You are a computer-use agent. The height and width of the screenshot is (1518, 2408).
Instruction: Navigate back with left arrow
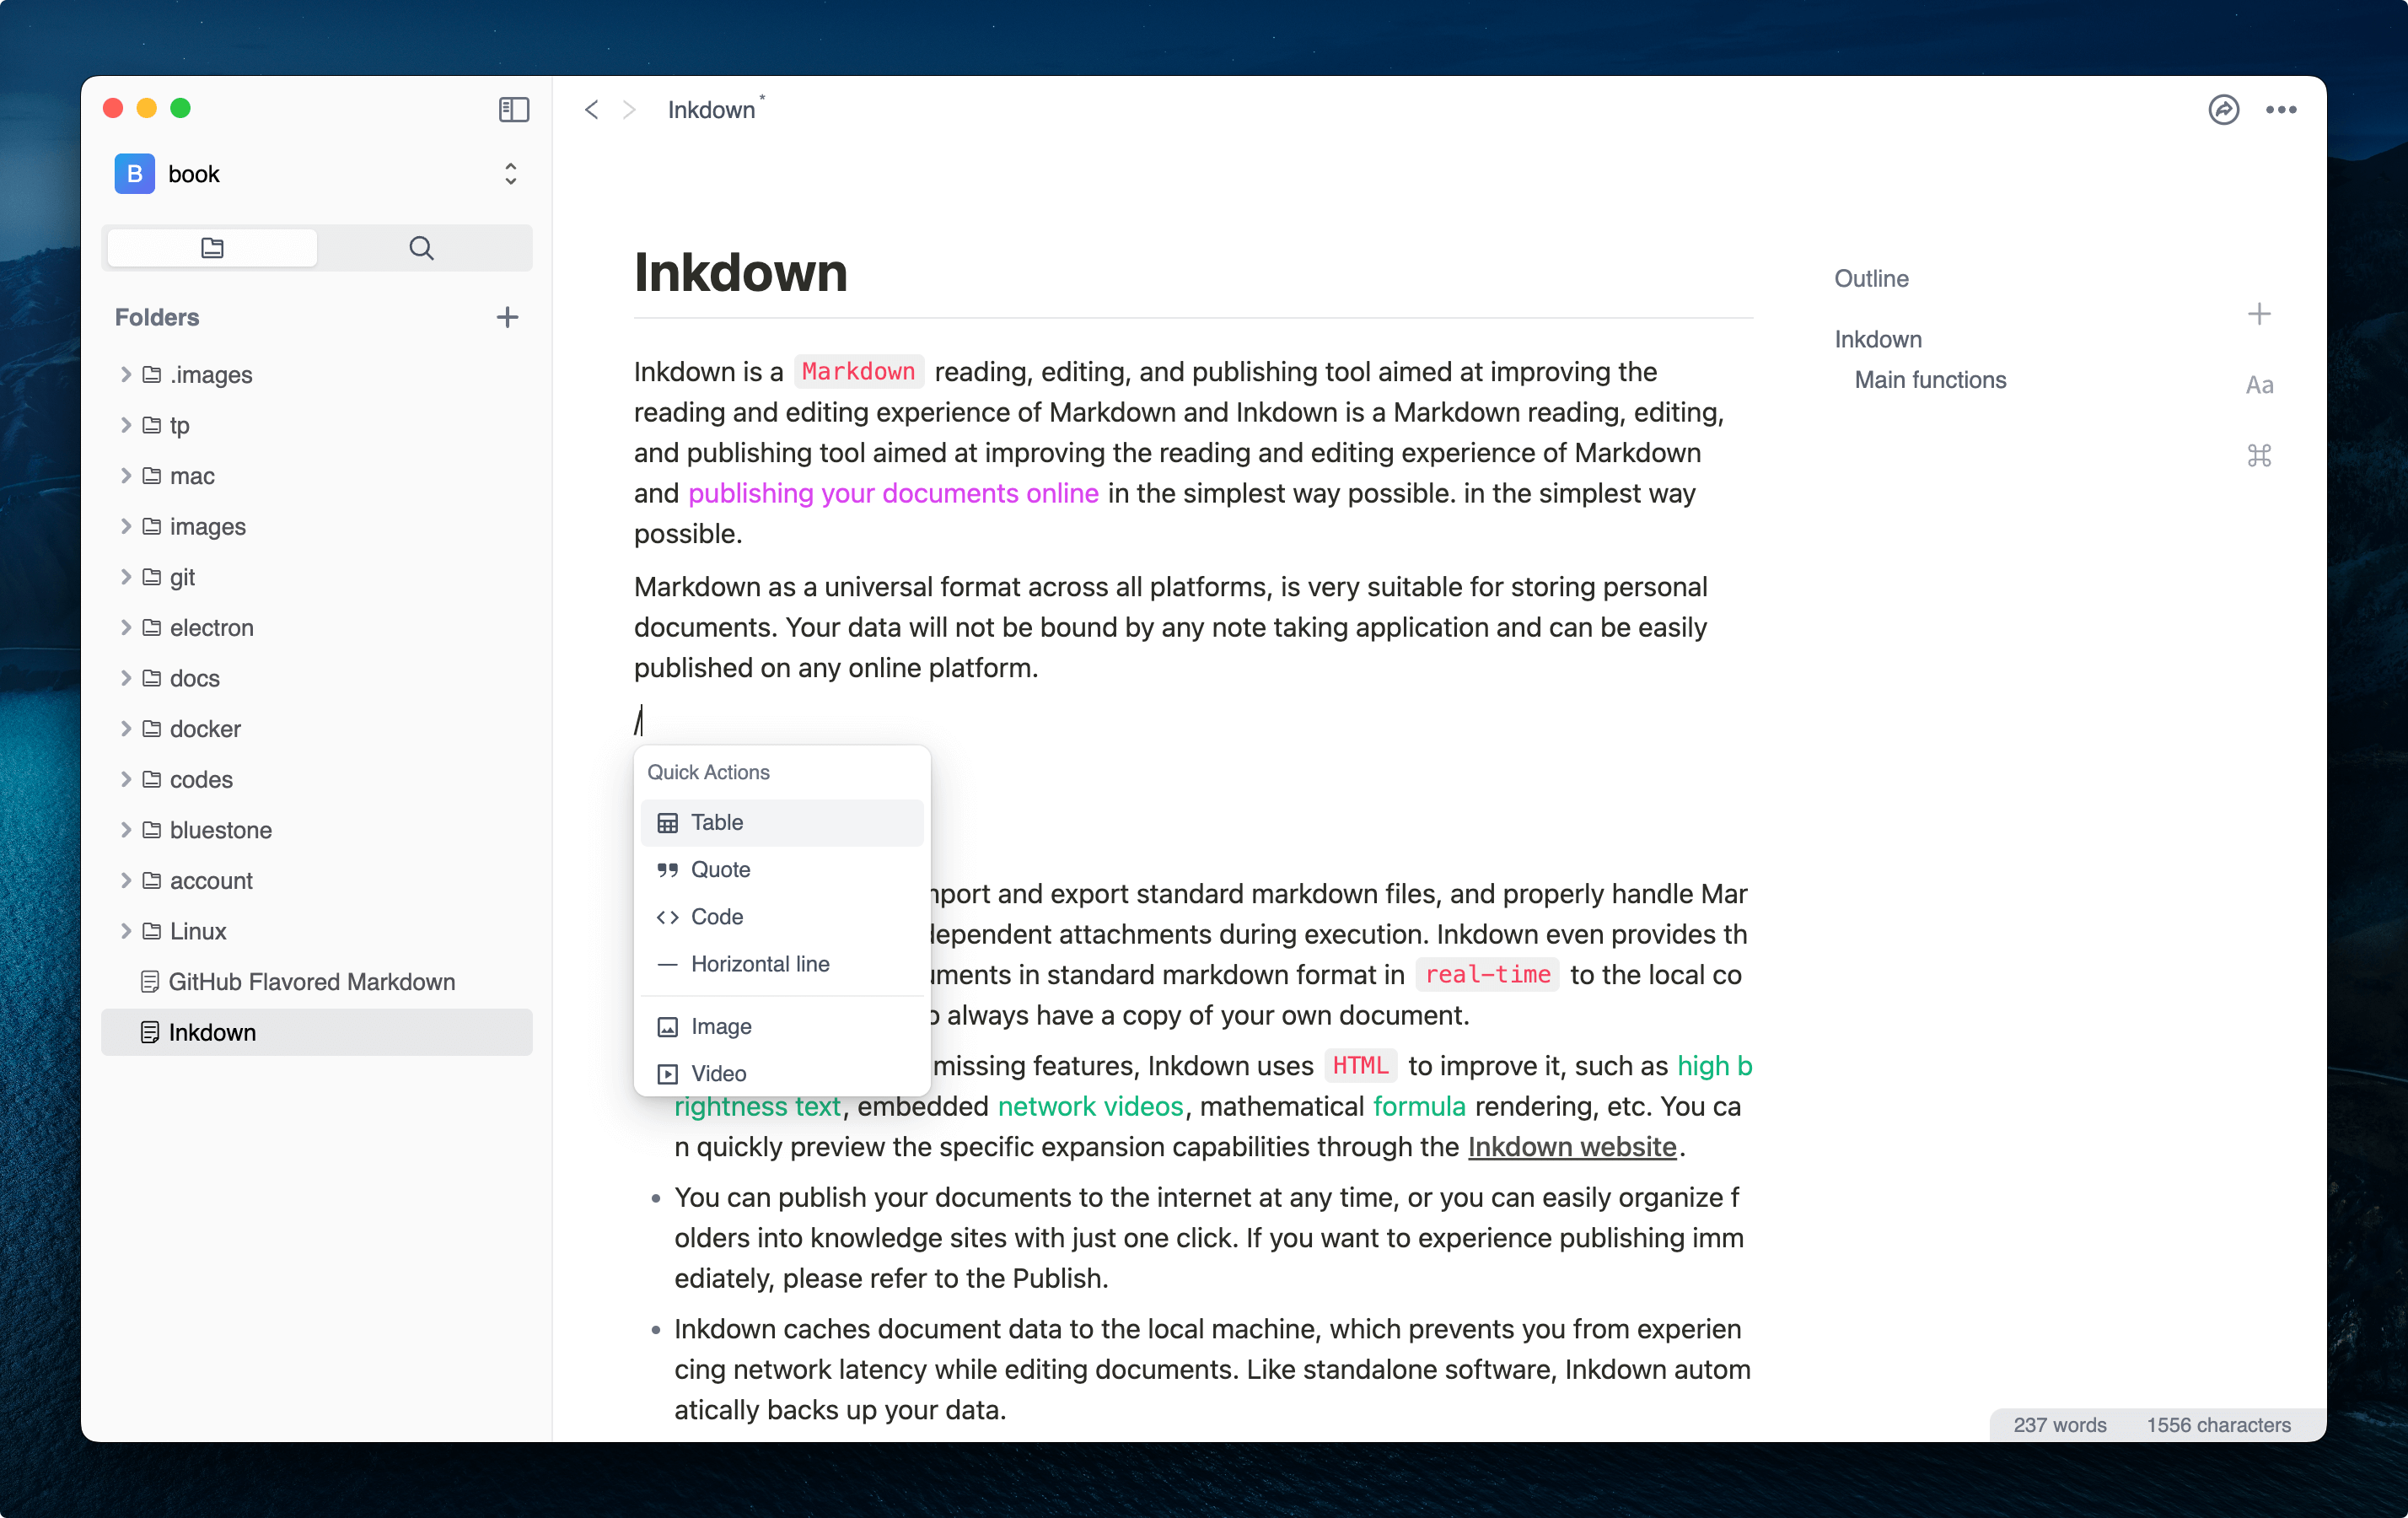(591, 109)
